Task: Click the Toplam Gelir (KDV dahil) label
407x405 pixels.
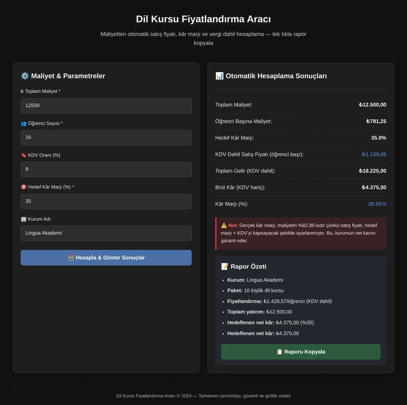Action: pos(245,171)
